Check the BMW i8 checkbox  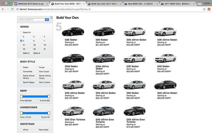point(32,53)
